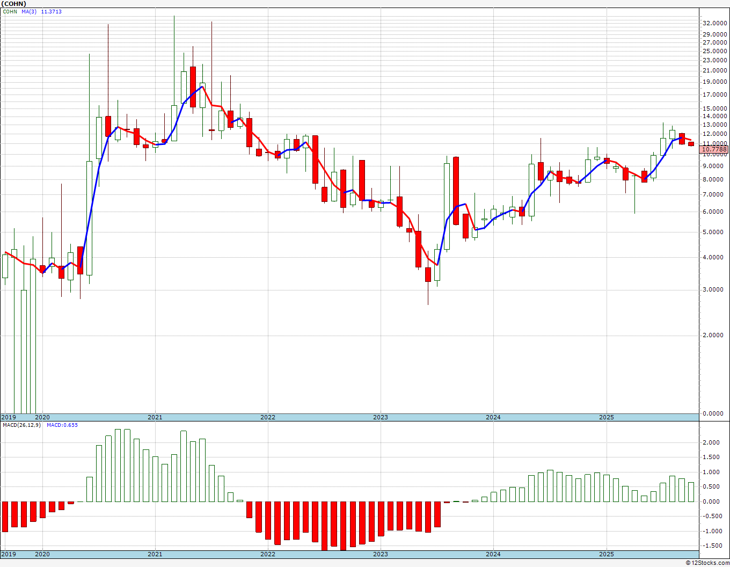Select the 2024 year label under price chart

click(493, 417)
